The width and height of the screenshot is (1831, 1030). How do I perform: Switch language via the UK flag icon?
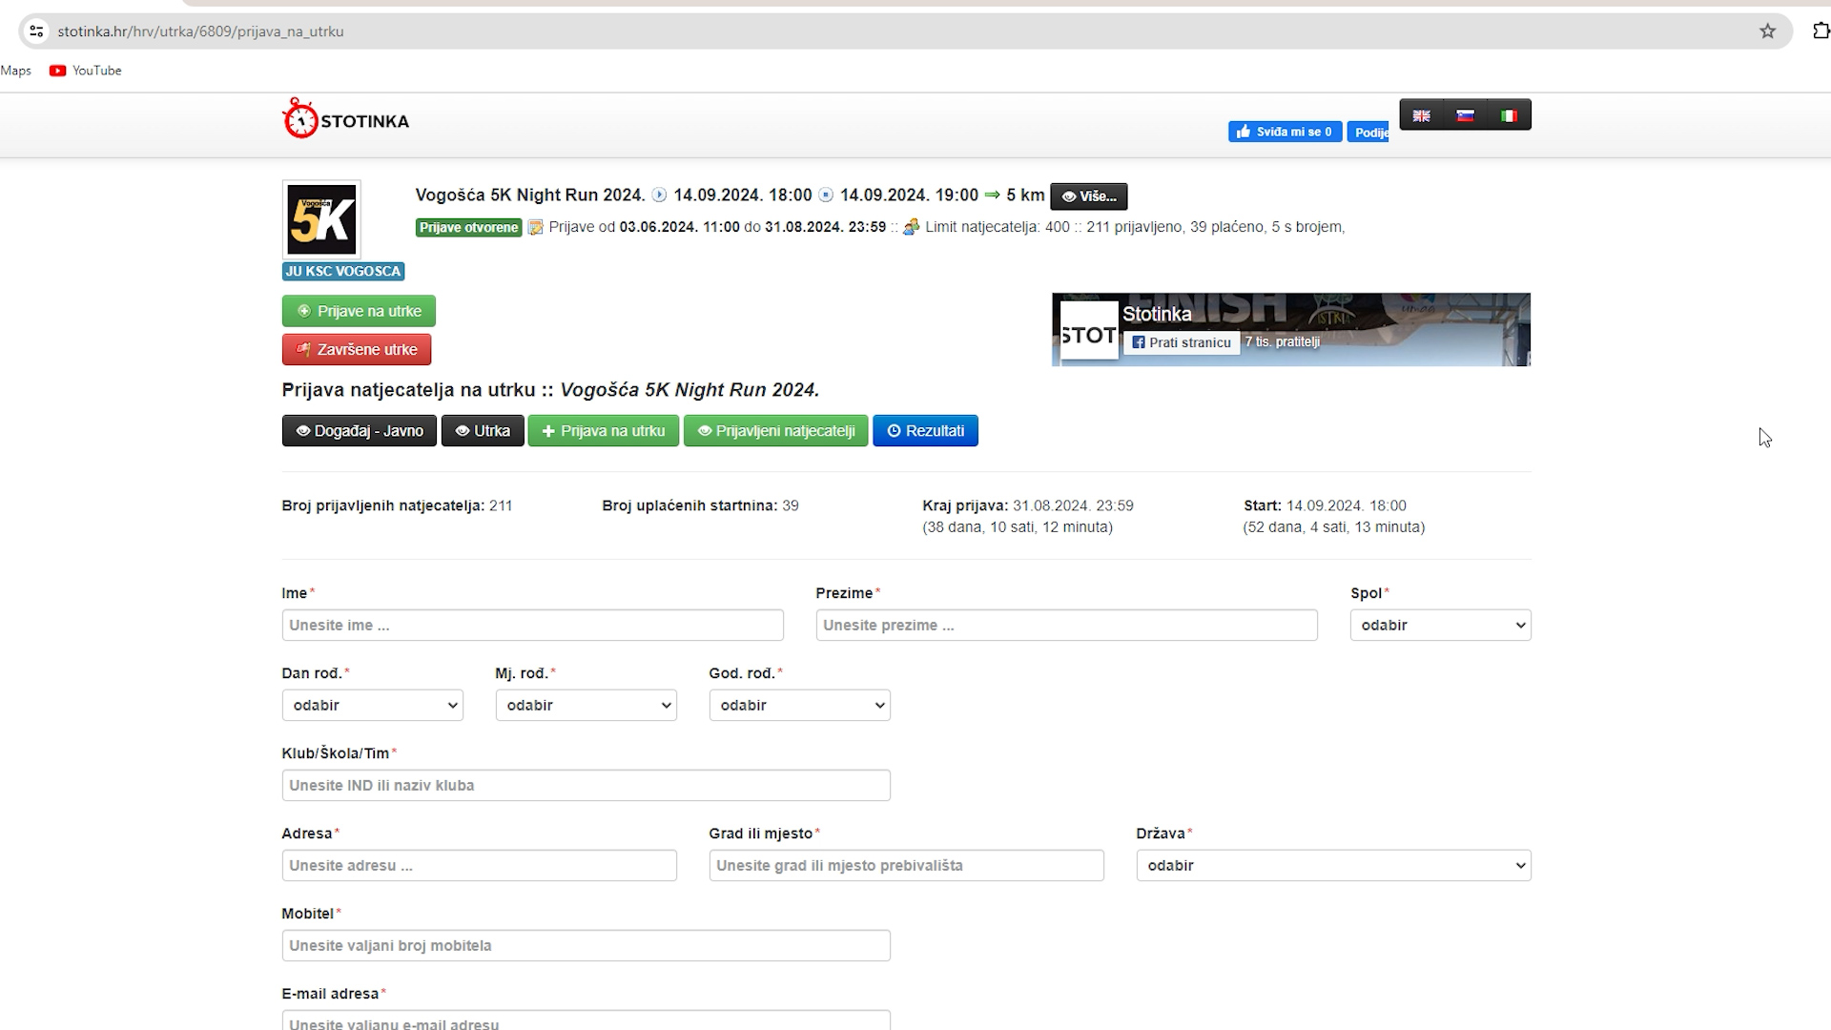coord(1421,115)
